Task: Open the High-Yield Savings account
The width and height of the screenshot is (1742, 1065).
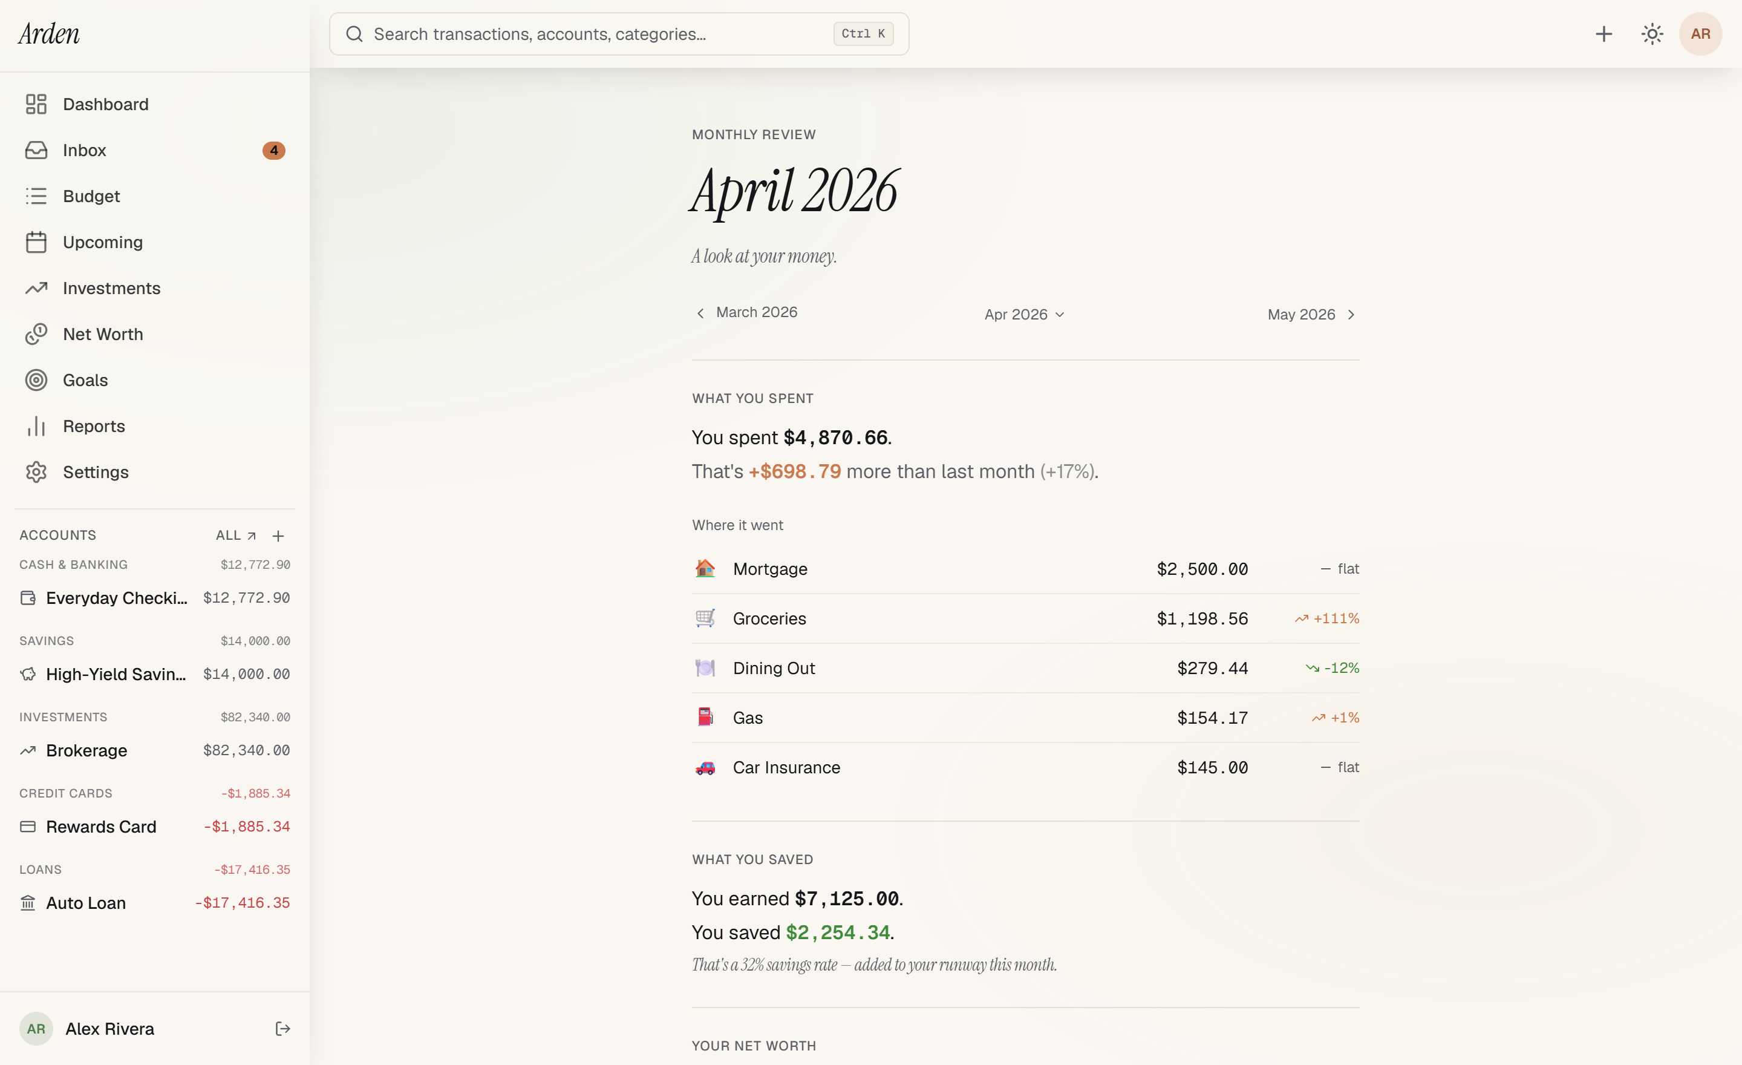Action: tap(154, 674)
